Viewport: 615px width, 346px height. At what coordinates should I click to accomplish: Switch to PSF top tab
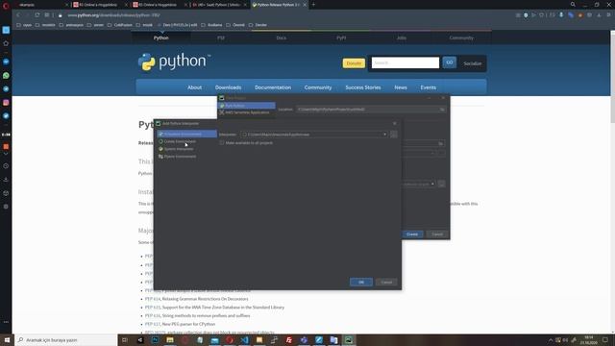pyautogui.click(x=221, y=38)
